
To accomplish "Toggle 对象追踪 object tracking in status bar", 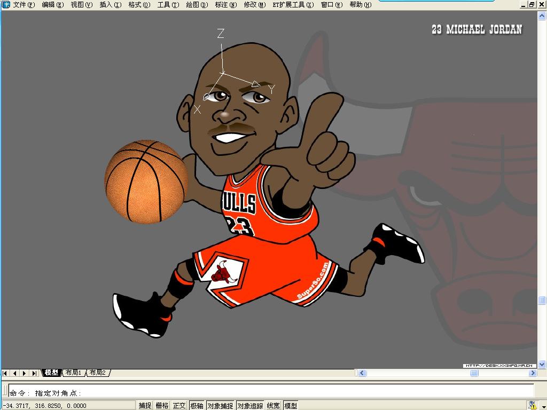I will tap(250, 406).
